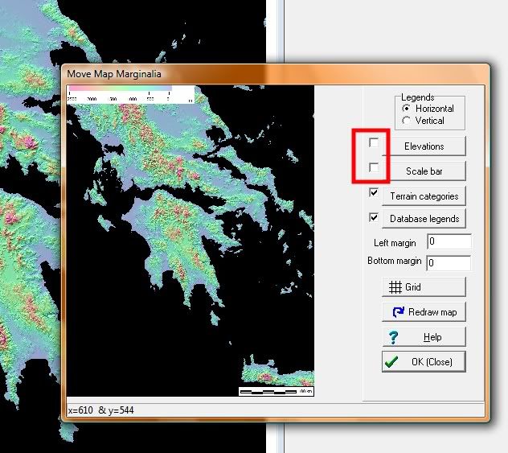
Task: Enable the Elevations checkbox
Action: (374, 142)
